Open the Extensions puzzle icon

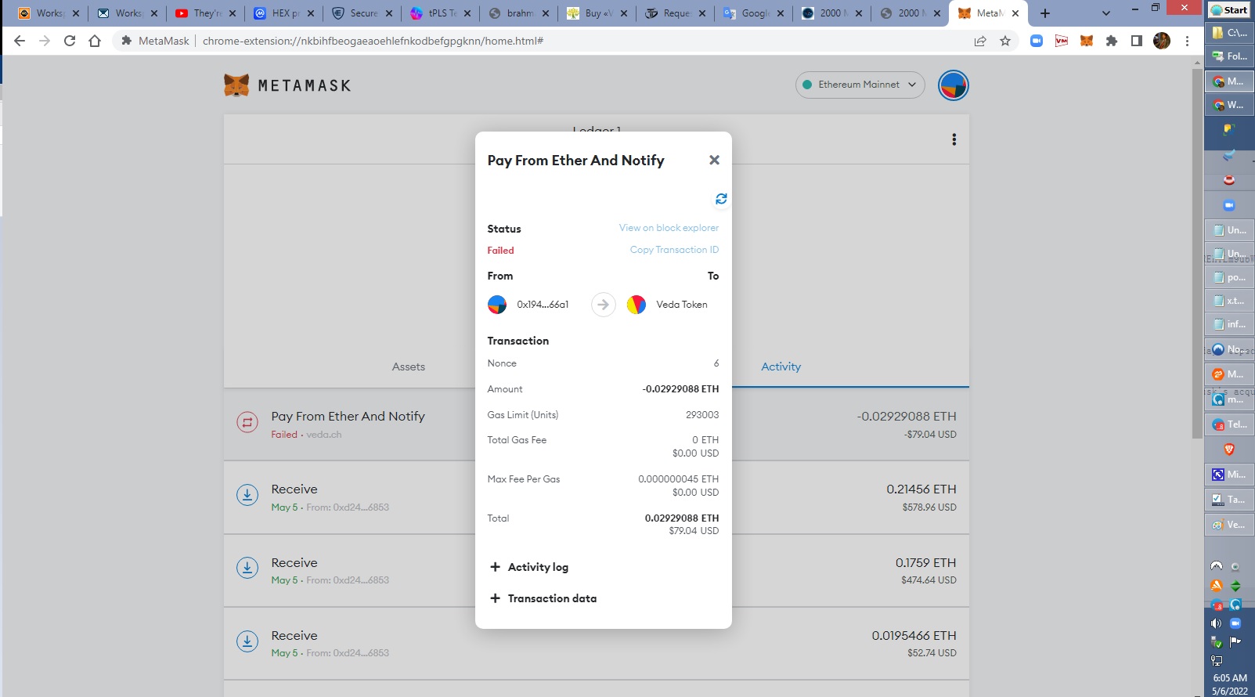(1112, 41)
